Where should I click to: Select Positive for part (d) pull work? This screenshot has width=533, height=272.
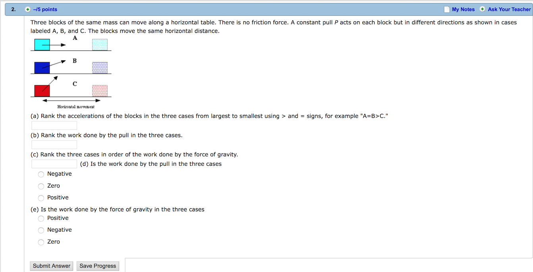point(41,198)
